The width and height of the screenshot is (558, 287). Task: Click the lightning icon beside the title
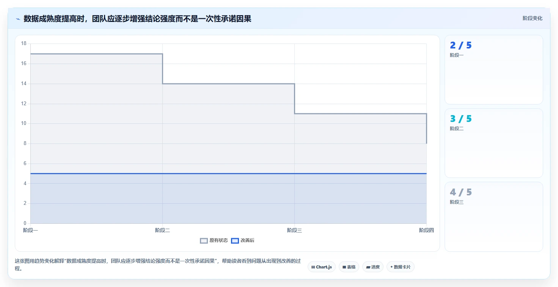click(18, 19)
